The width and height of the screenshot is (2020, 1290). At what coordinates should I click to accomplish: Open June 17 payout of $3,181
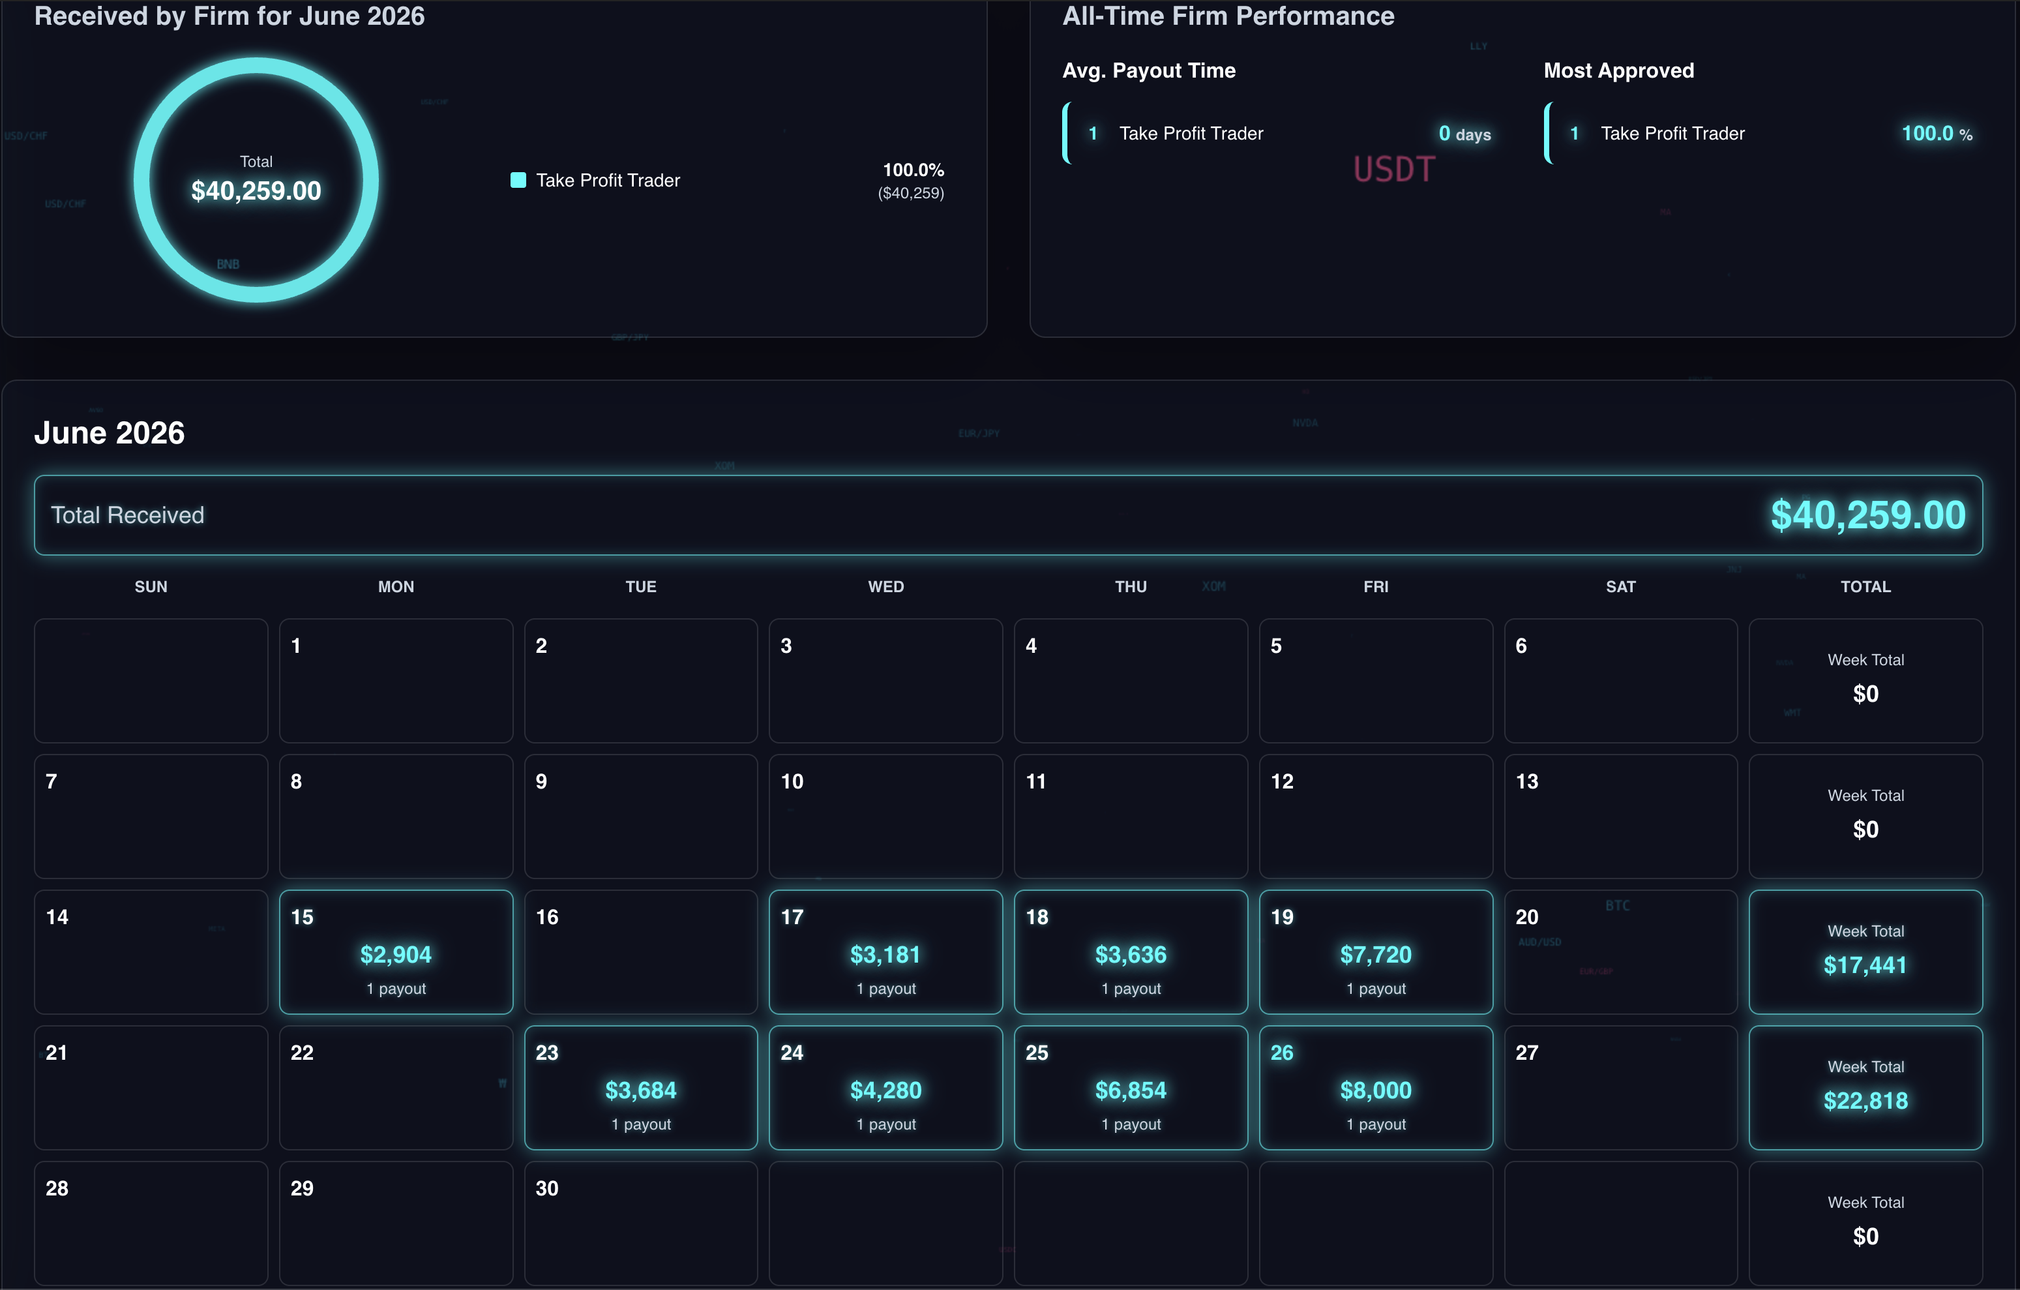tap(886, 952)
